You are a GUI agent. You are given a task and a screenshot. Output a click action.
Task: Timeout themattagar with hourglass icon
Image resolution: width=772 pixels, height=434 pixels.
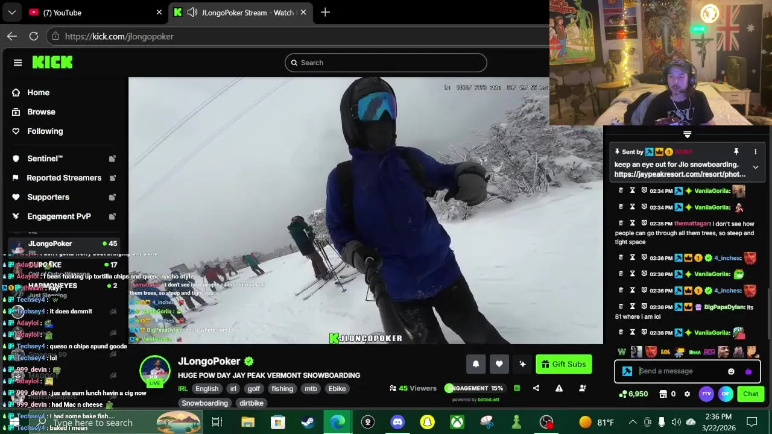pos(633,223)
